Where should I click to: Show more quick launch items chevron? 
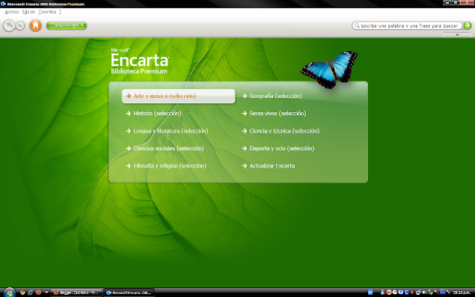[46, 292]
